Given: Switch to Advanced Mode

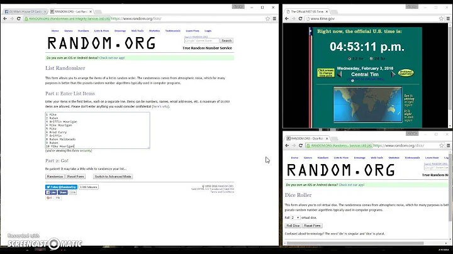Looking at the screenshot, I should click(x=113, y=177).
